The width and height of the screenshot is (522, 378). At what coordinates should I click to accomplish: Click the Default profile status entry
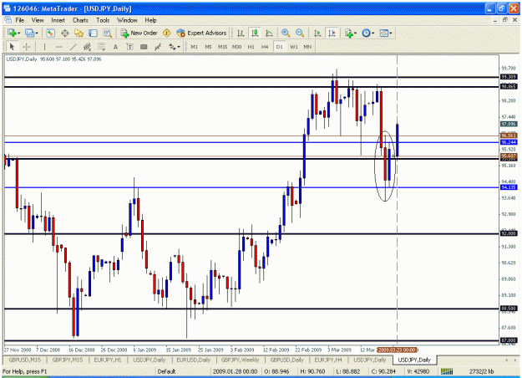tap(166, 371)
